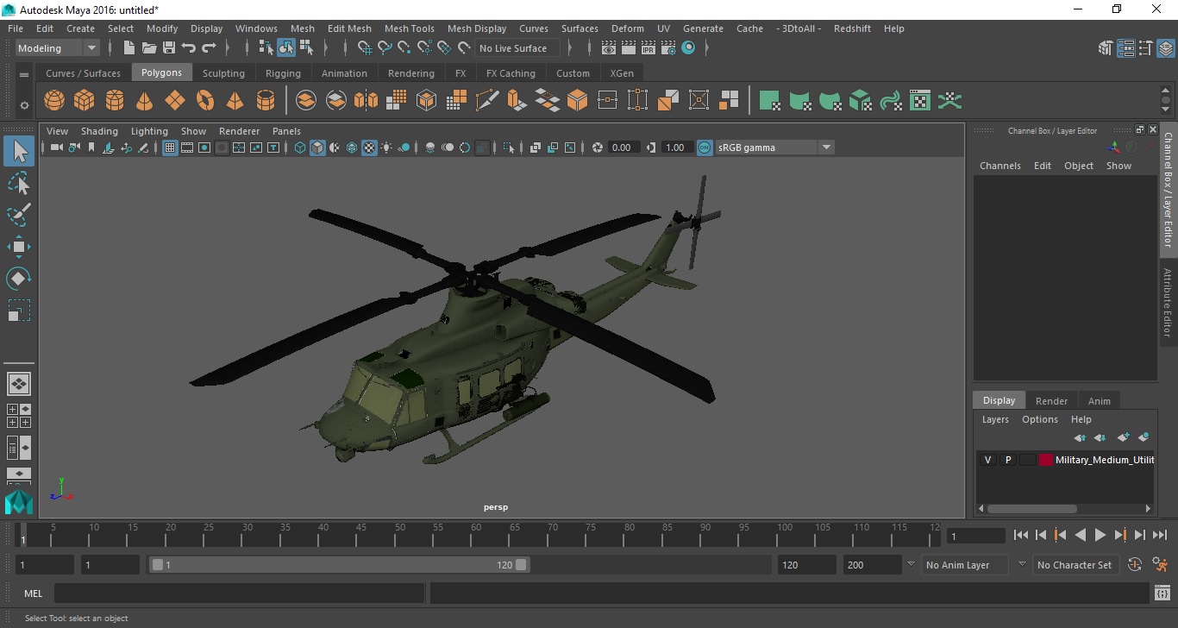Toggle view transform ON button
1178x628 pixels.
[705, 148]
